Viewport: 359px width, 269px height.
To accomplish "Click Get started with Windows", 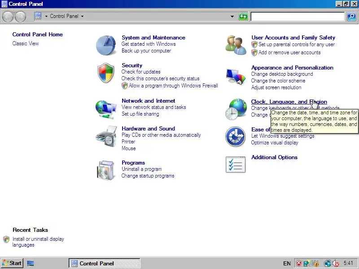I will click(x=149, y=44).
